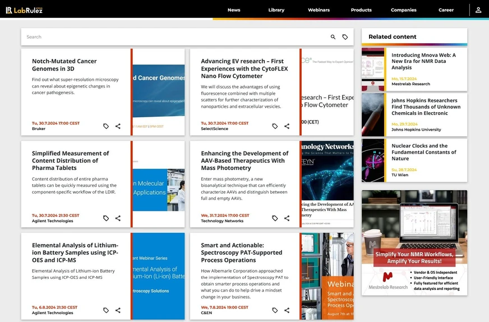
Task: Open the Library menu
Action: 276,10
